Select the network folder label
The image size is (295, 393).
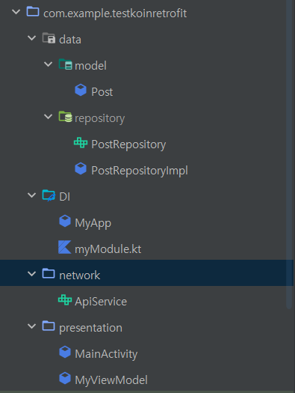pyautogui.click(x=79, y=275)
